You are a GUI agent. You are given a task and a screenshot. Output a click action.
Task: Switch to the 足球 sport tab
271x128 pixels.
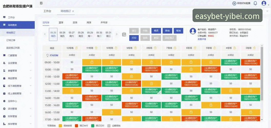(x=75, y=23)
